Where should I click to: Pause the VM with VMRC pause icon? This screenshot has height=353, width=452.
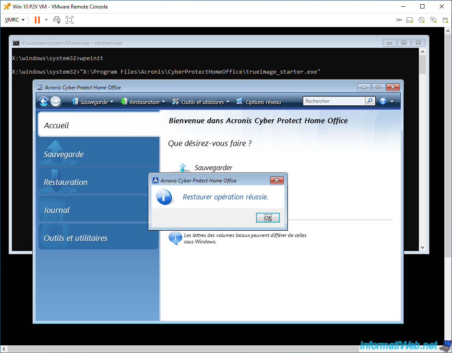coord(37,20)
